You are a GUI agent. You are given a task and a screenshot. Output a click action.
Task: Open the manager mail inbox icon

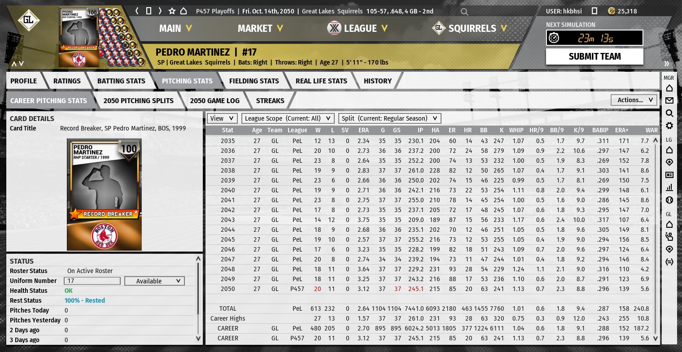click(669, 100)
